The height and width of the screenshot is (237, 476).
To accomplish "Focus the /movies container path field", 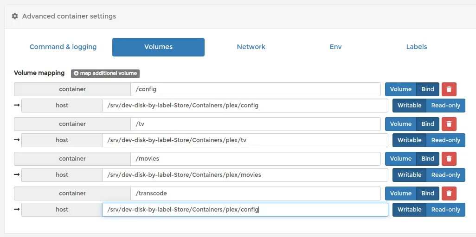I will (x=255, y=159).
